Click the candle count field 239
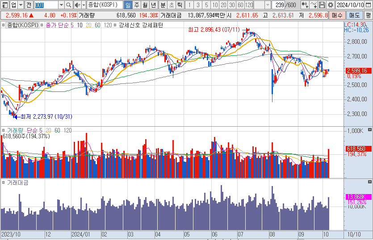Viewport: 373px width, 240px height. (278, 5)
